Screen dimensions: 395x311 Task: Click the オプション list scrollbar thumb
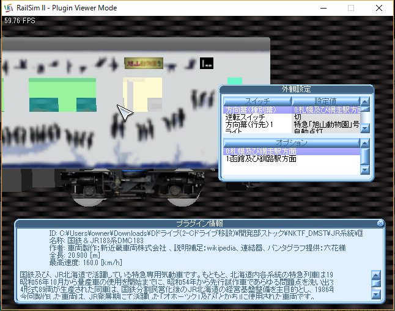click(x=365, y=156)
